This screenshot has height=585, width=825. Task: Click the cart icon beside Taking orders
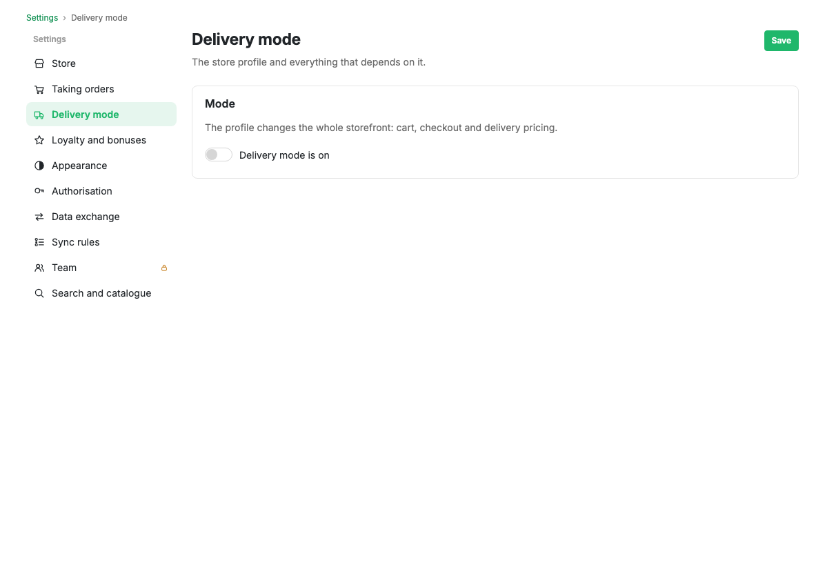pos(39,90)
